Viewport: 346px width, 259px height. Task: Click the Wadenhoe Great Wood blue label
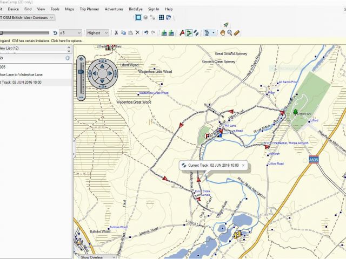[x=154, y=93]
